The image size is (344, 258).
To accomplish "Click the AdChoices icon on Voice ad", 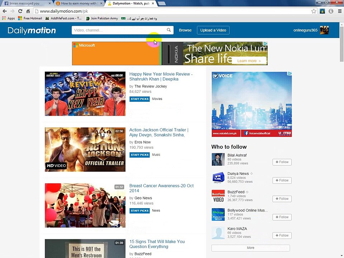I will pos(290,74).
